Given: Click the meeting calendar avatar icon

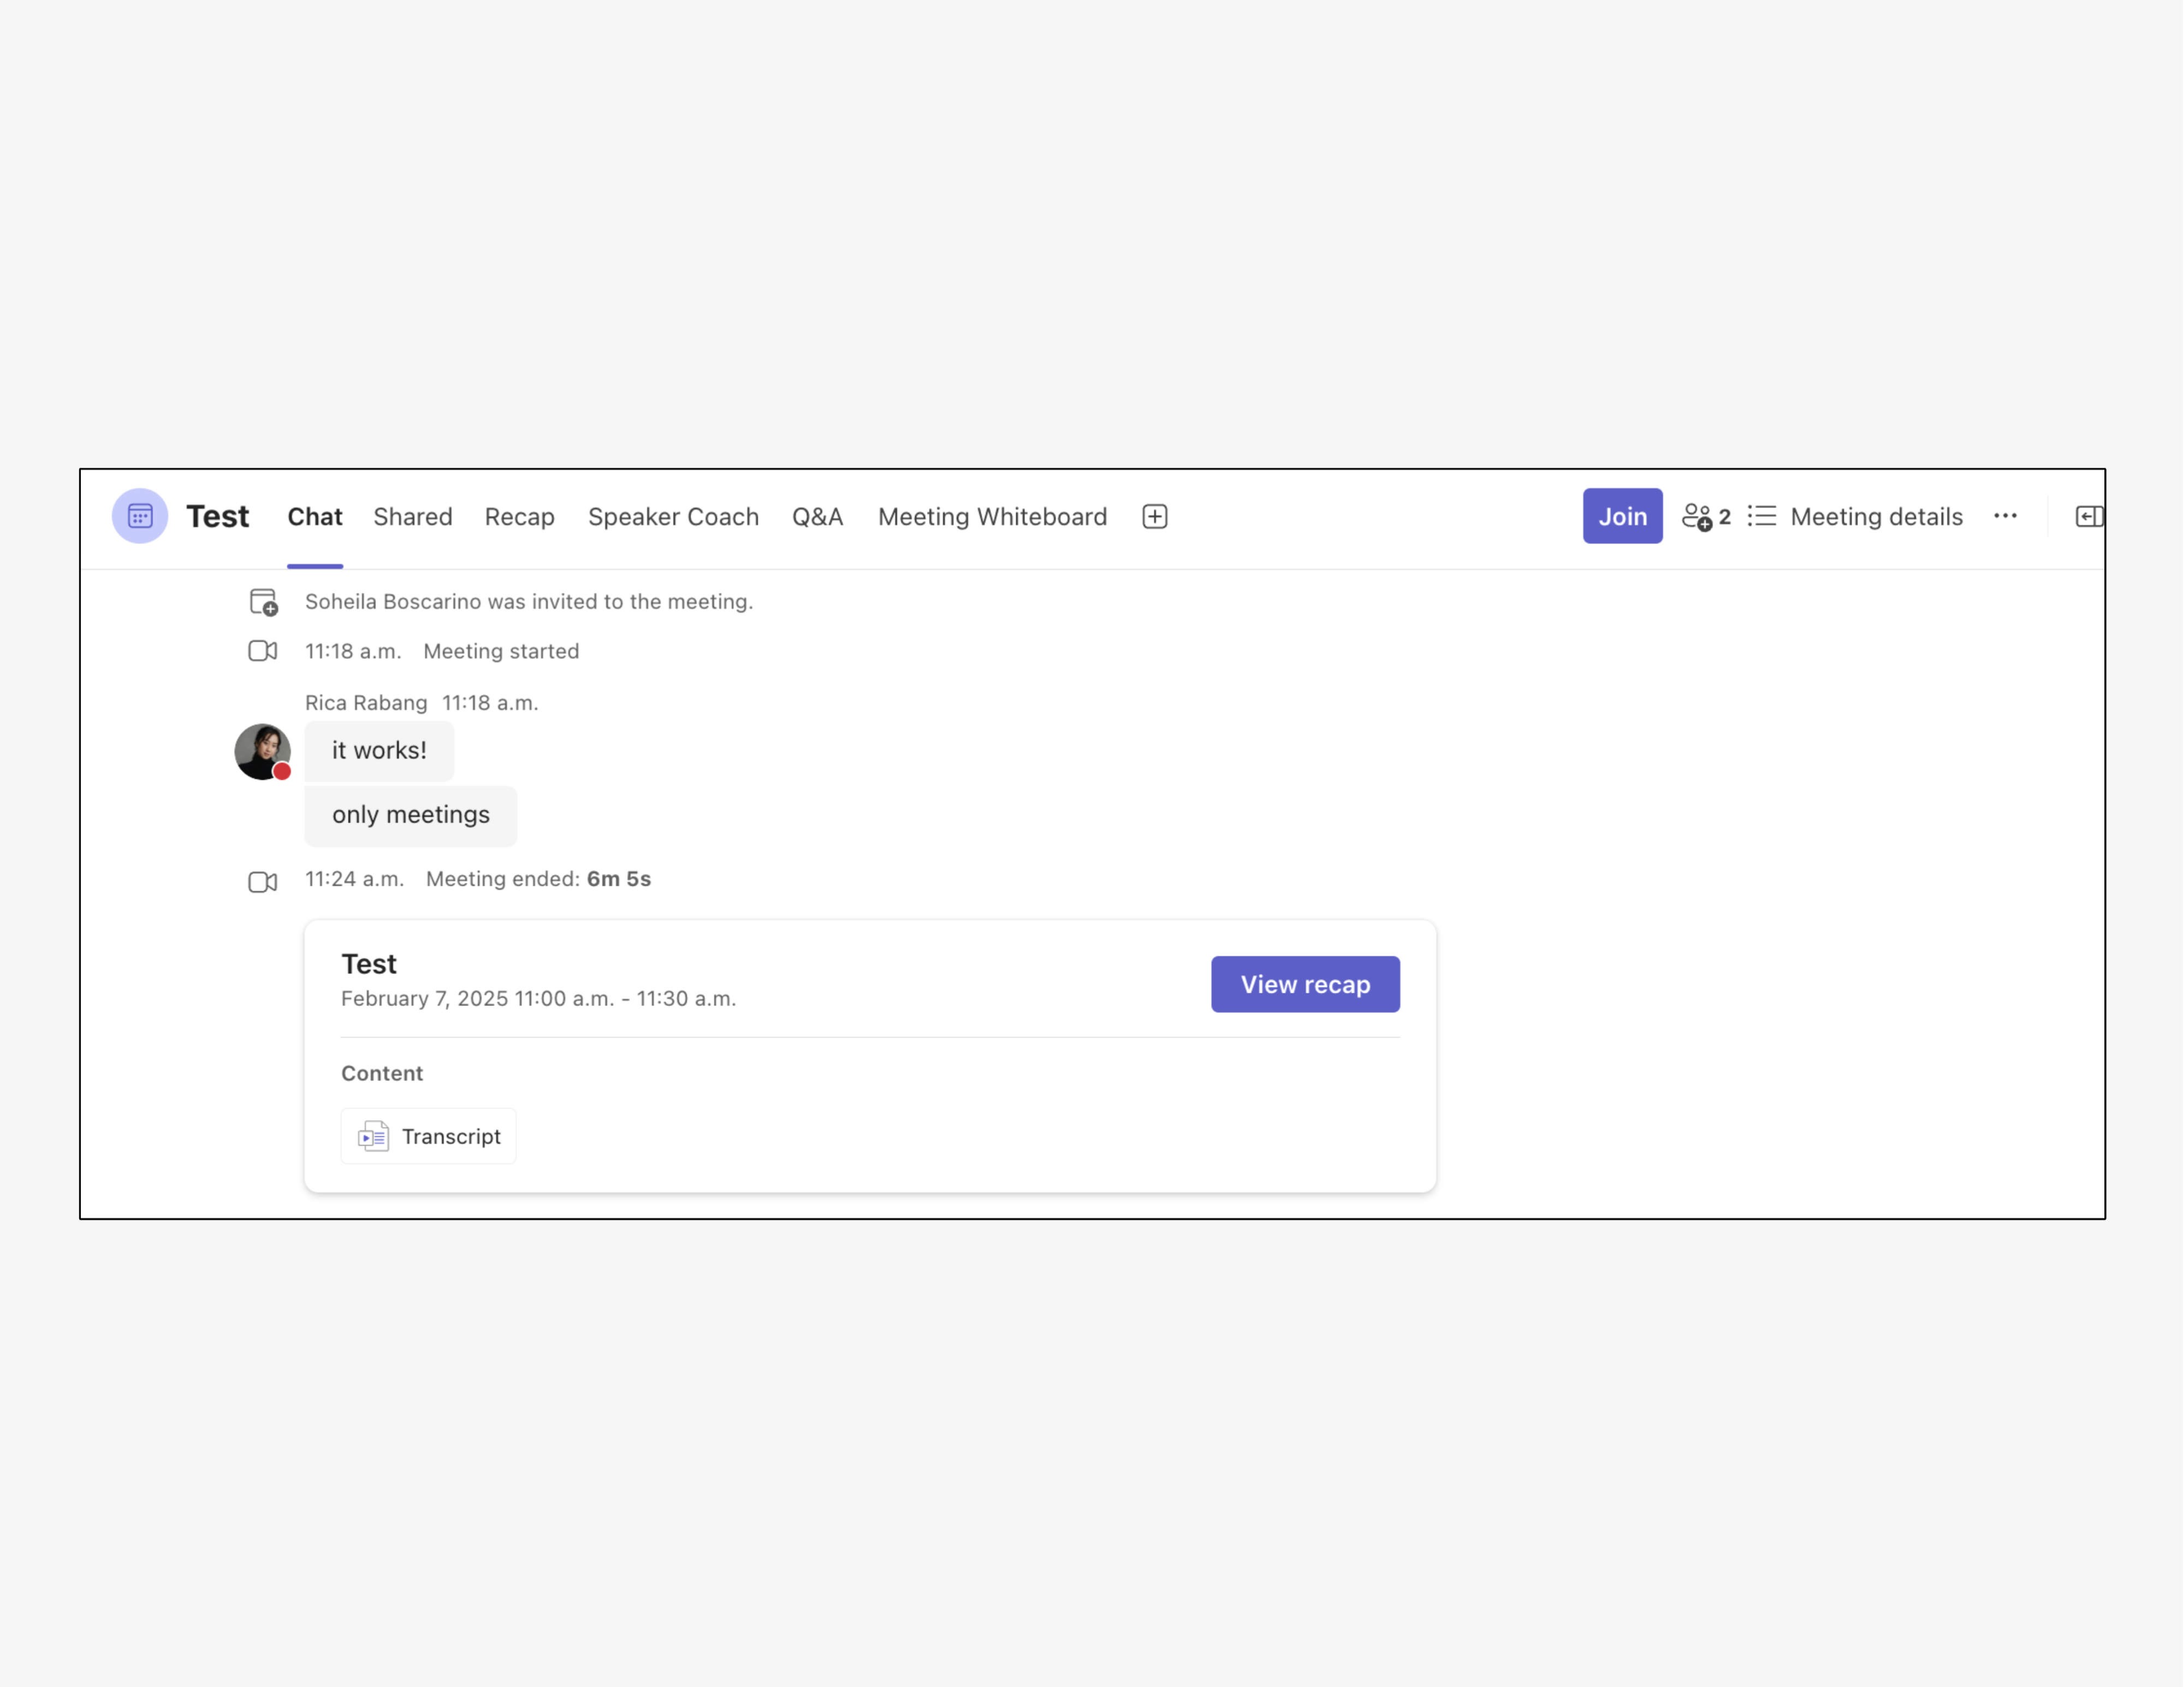Looking at the screenshot, I should click(140, 516).
